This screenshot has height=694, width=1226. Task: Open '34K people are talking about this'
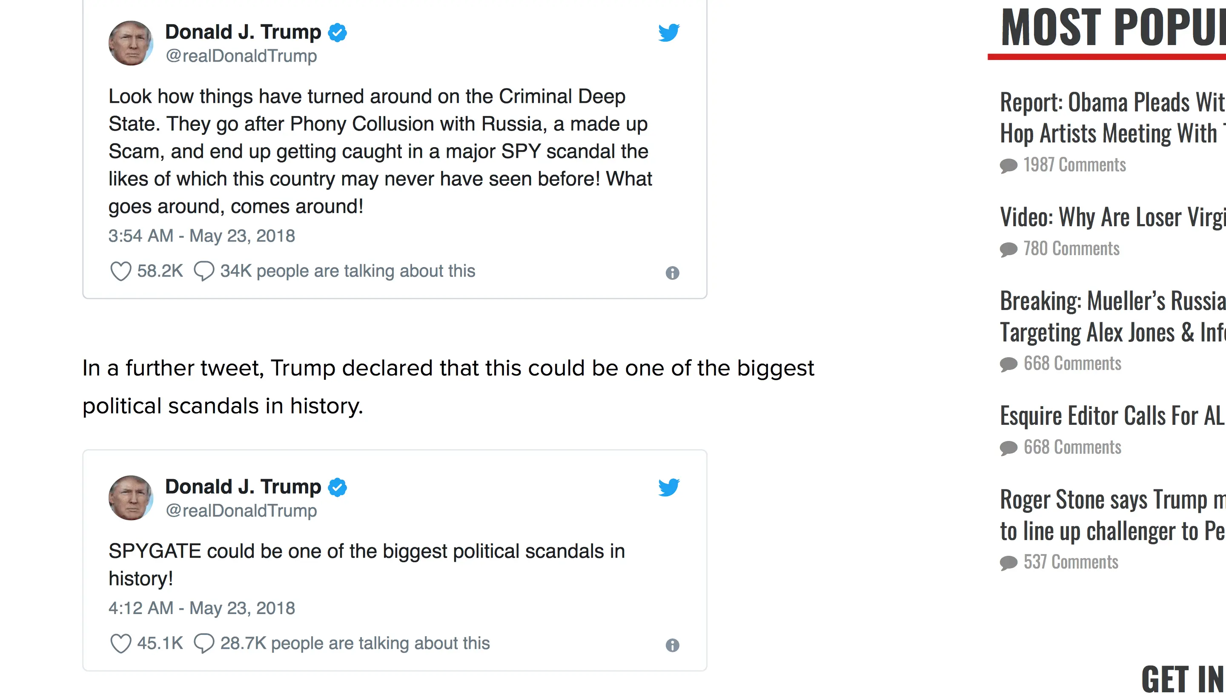click(x=347, y=271)
